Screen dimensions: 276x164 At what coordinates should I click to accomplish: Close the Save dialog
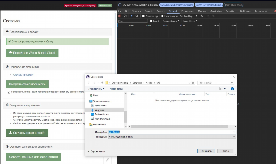point(234,77)
